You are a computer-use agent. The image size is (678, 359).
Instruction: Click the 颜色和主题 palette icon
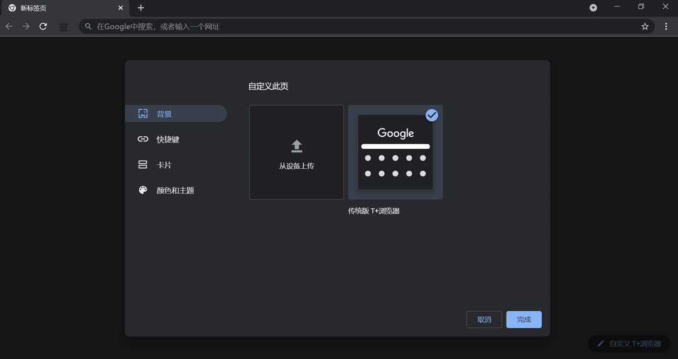(143, 190)
